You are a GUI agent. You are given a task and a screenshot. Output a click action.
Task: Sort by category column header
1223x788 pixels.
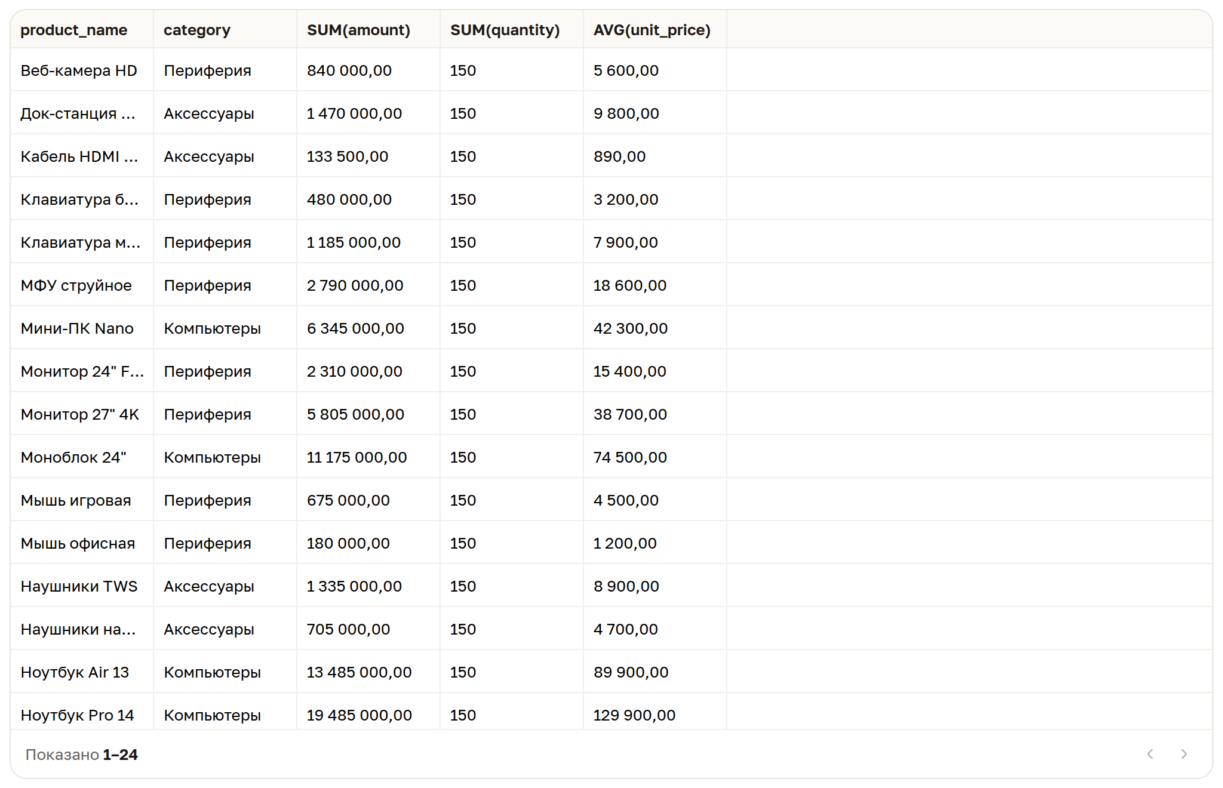225,30
